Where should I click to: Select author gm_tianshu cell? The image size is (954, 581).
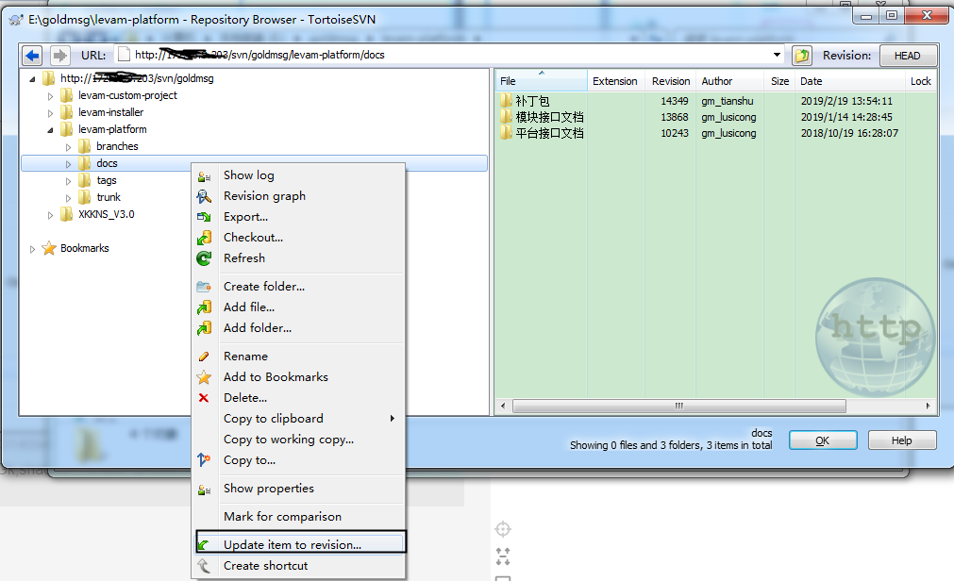(x=728, y=101)
